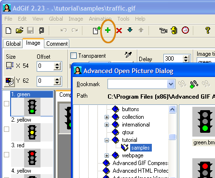Screen dimensions: 215x178
Task: Open the Animation menu
Action: click(100, 19)
